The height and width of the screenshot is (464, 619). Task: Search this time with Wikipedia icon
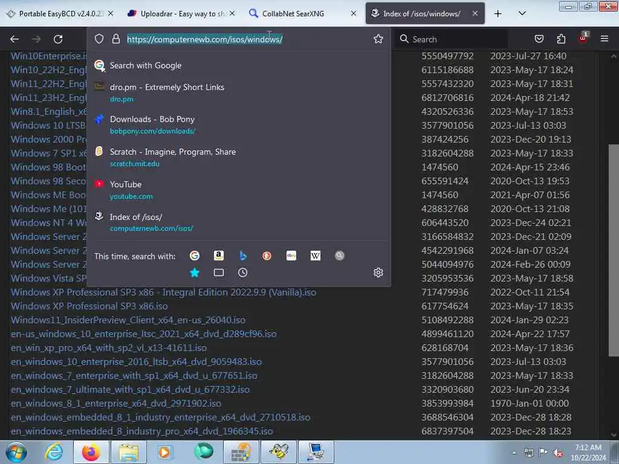coord(316,256)
